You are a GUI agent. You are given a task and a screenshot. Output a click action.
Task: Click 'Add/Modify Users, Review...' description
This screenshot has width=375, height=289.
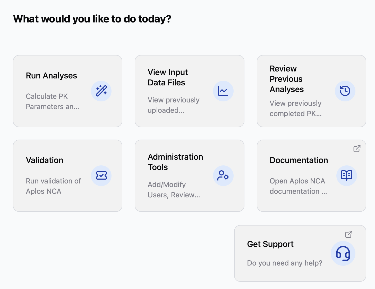tap(174, 190)
